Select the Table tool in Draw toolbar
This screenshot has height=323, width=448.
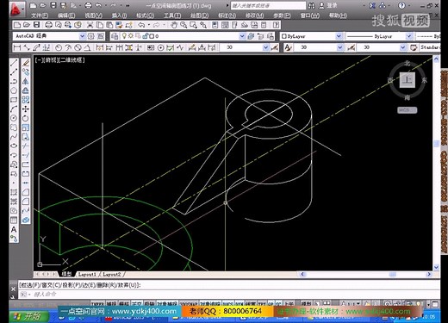tap(14, 221)
